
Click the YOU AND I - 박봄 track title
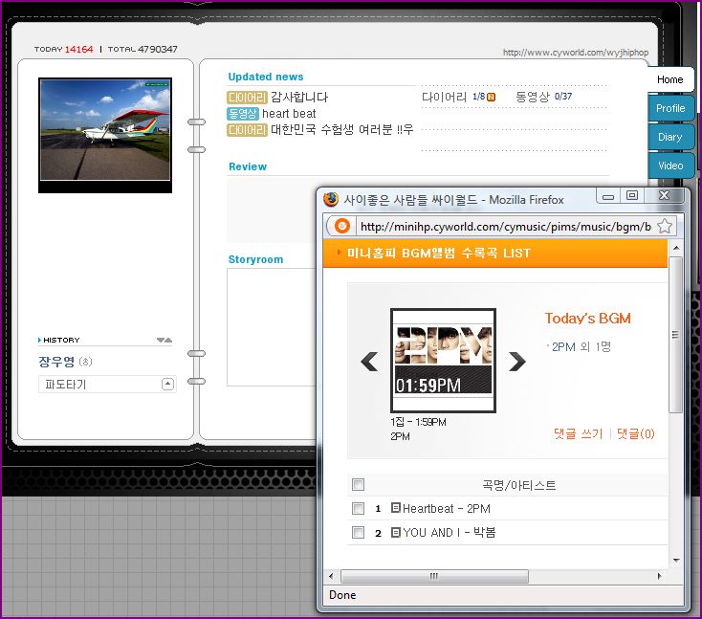tap(450, 532)
